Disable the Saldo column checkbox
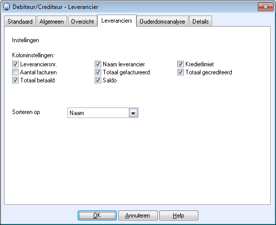This screenshot has width=276, height=225. click(x=98, y=80)
